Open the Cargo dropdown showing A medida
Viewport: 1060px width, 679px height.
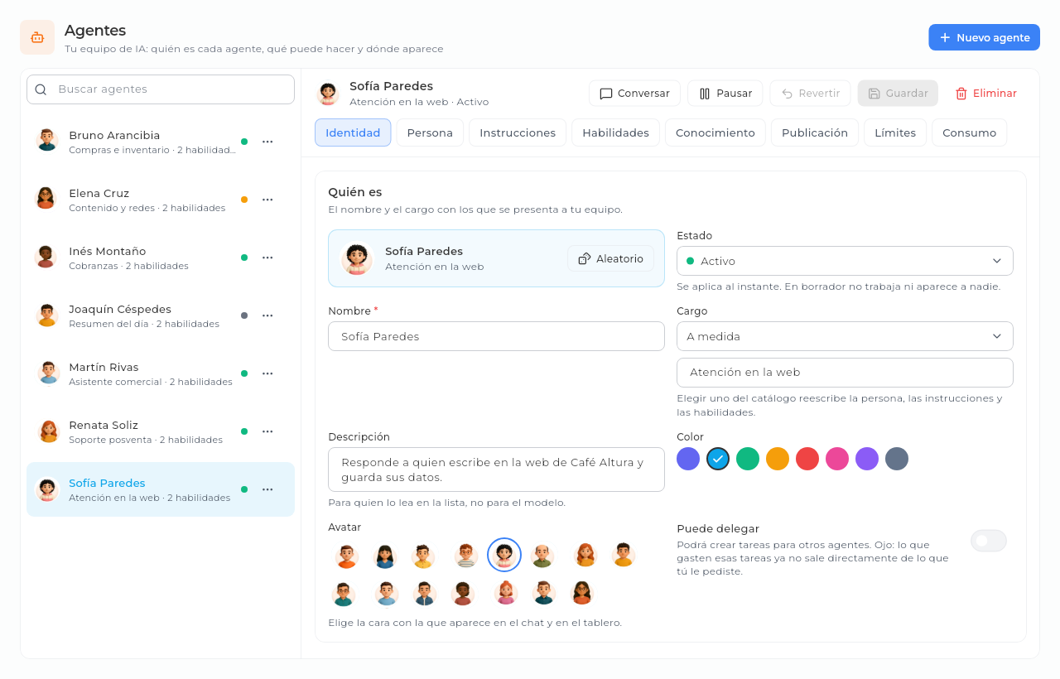tap(845, 336)
